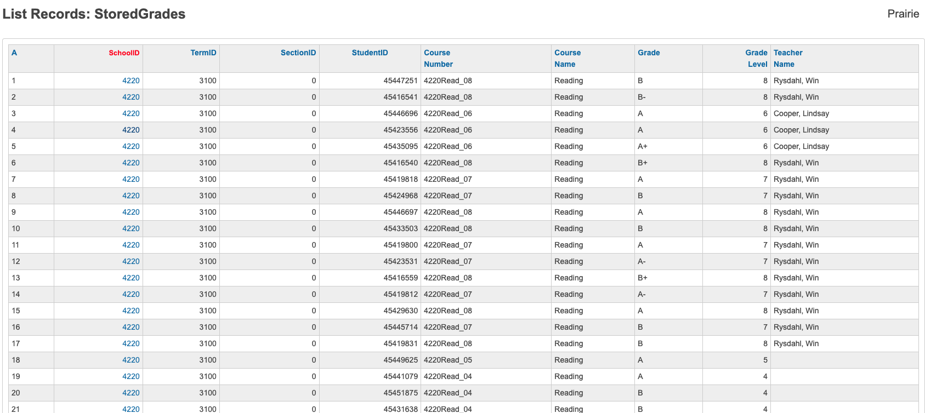
Task: Open SchoolID 4220 link in row 2
Action: 131,97
